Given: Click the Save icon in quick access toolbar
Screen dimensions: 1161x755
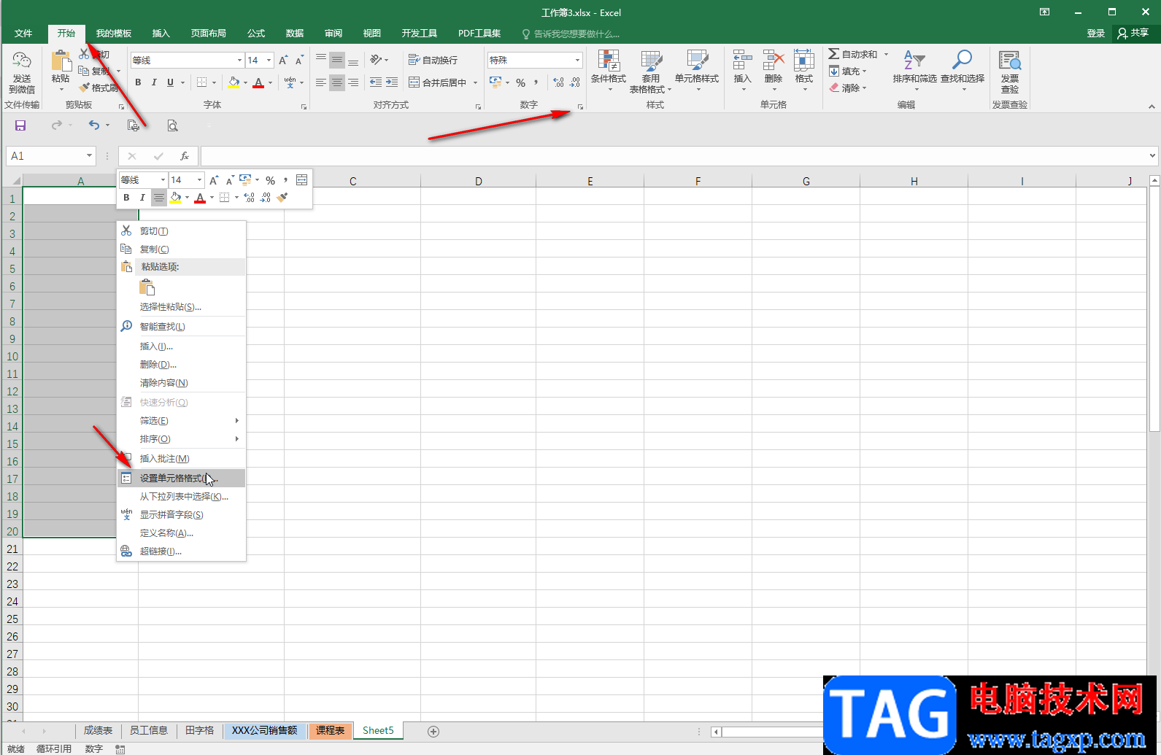Looking at the screenshot, I should (20, 125).
